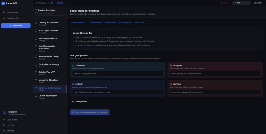The height and width of the screenshot is (134, 266).
Task: Click the Log Out arrow icon
Action: 4,125
